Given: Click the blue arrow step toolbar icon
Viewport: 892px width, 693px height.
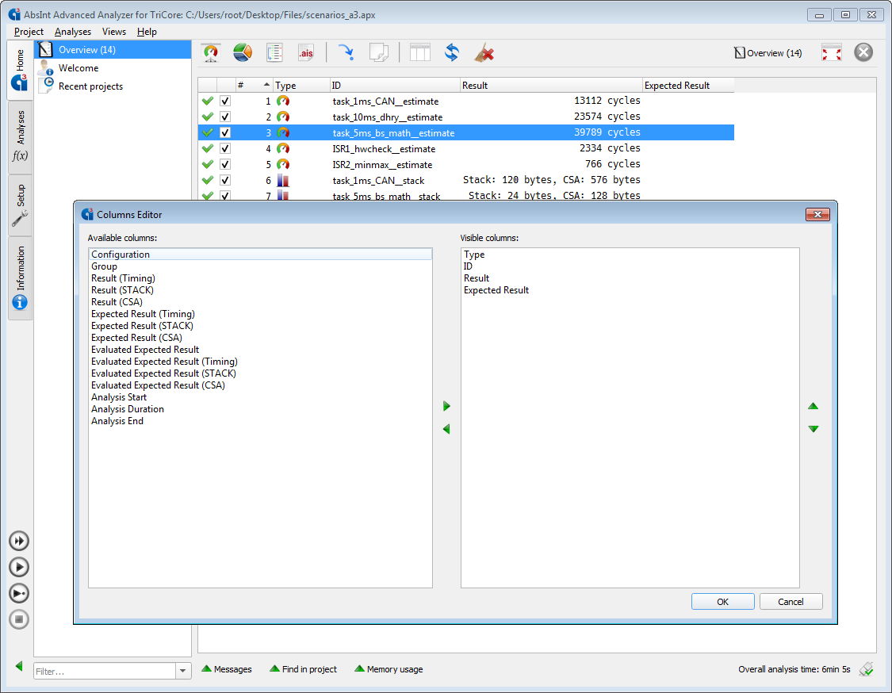Looking at the screenshot, I should coord(346,53).
